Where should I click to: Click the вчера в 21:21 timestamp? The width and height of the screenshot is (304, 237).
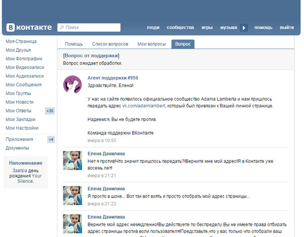102,176
